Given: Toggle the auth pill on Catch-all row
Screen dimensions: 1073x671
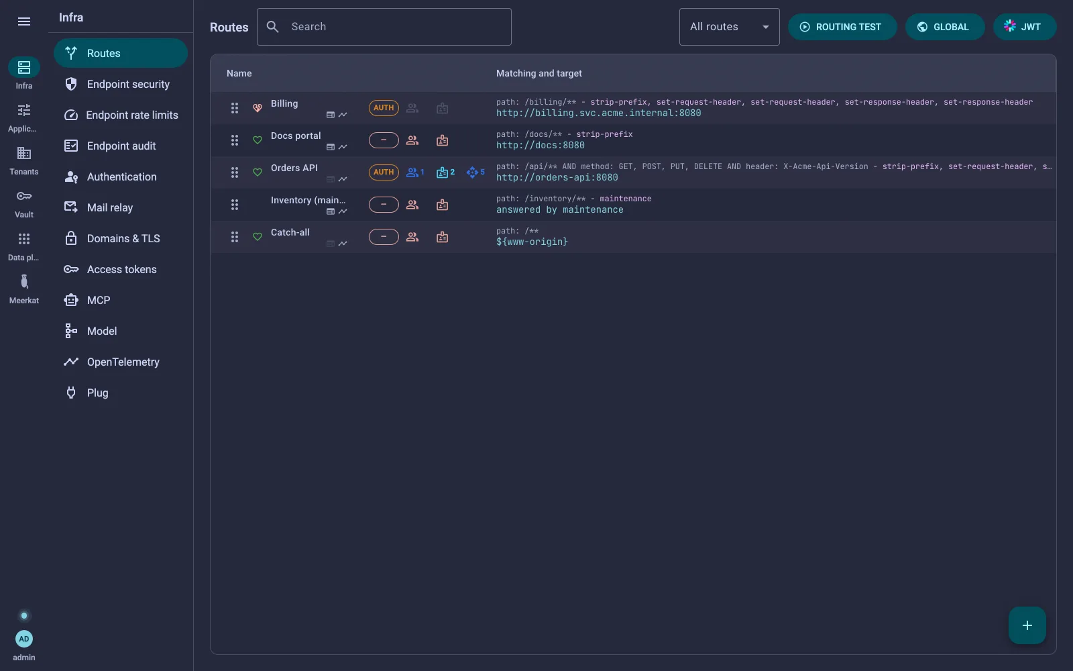Looking at the screenshot, I should [x=384, y=237].
